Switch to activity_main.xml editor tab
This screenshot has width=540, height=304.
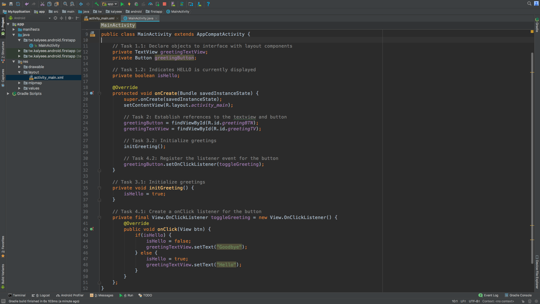pos(102,18)
